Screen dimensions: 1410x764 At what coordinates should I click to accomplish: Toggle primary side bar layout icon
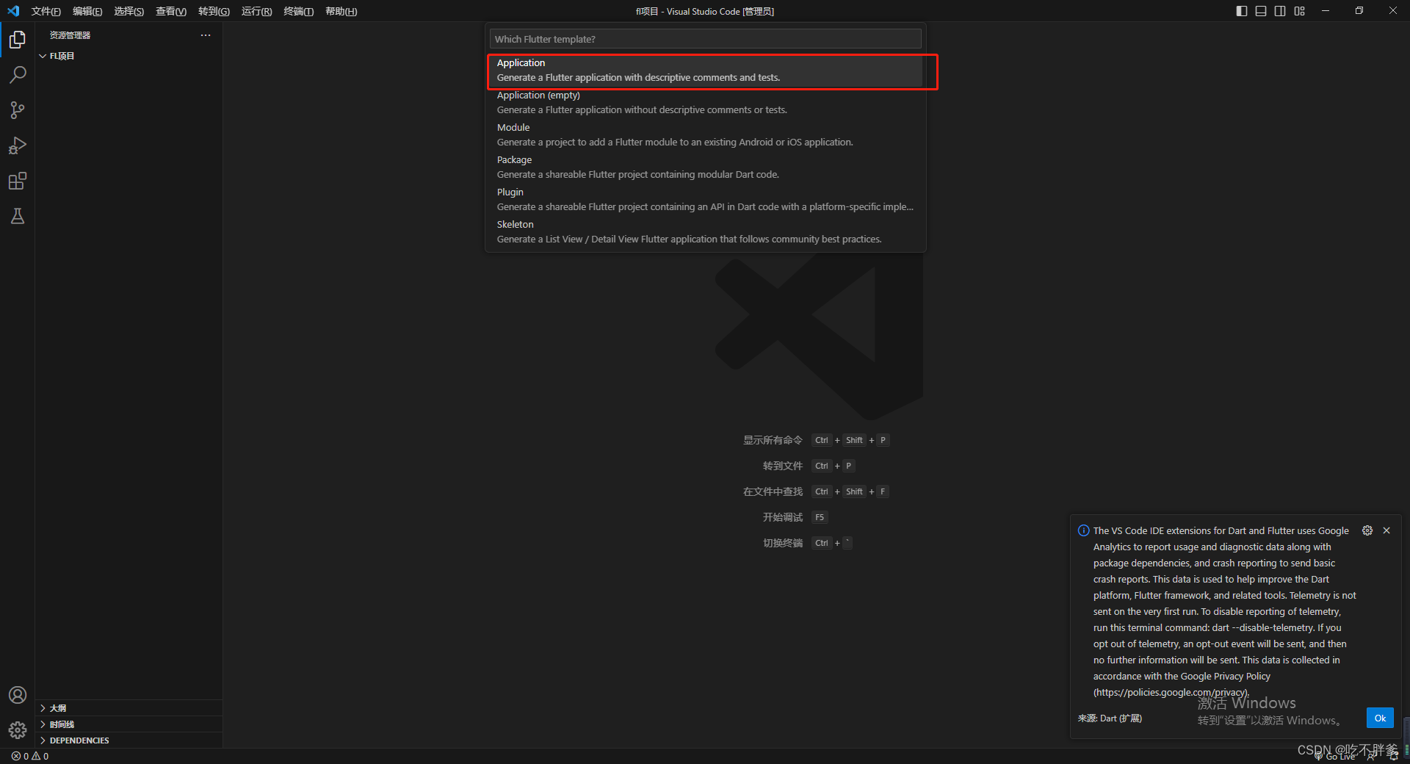[1242, 11]
